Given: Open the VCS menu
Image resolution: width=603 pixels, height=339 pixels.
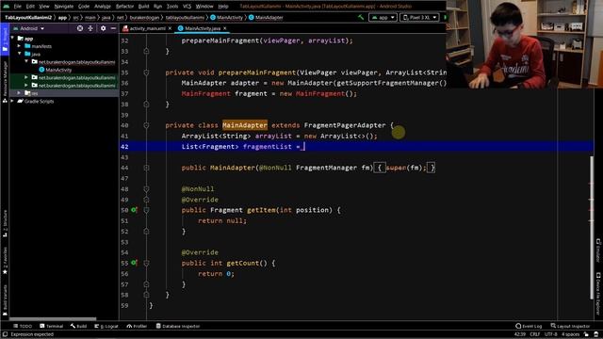Looking at the screenshot, I should [187, 7].
